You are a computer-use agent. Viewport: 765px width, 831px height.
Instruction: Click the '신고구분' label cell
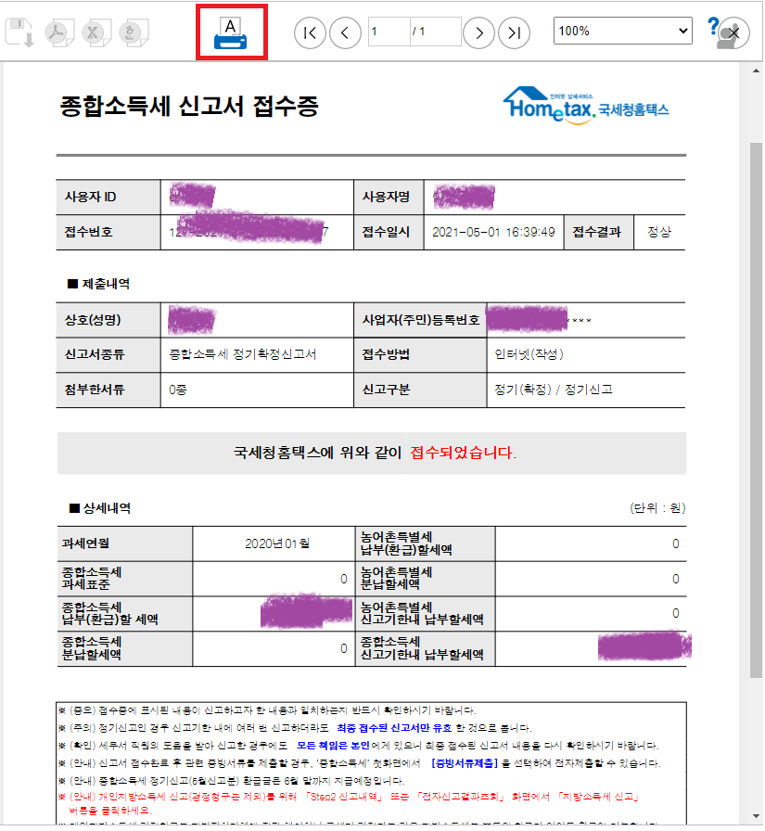pos(420,390)
